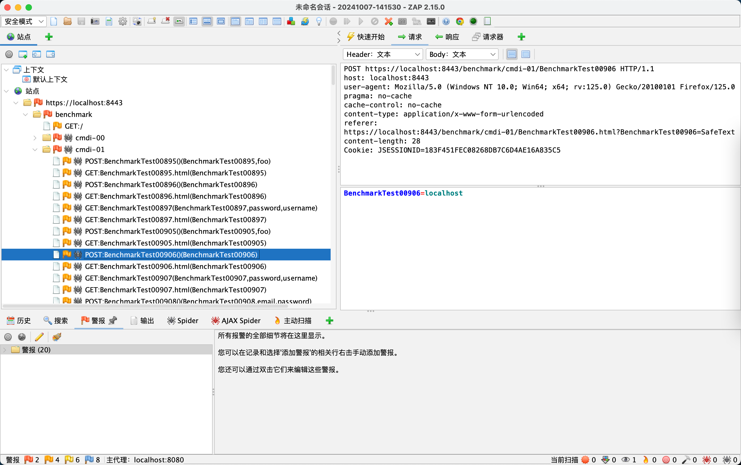Open the 搜索 tab

56,320
